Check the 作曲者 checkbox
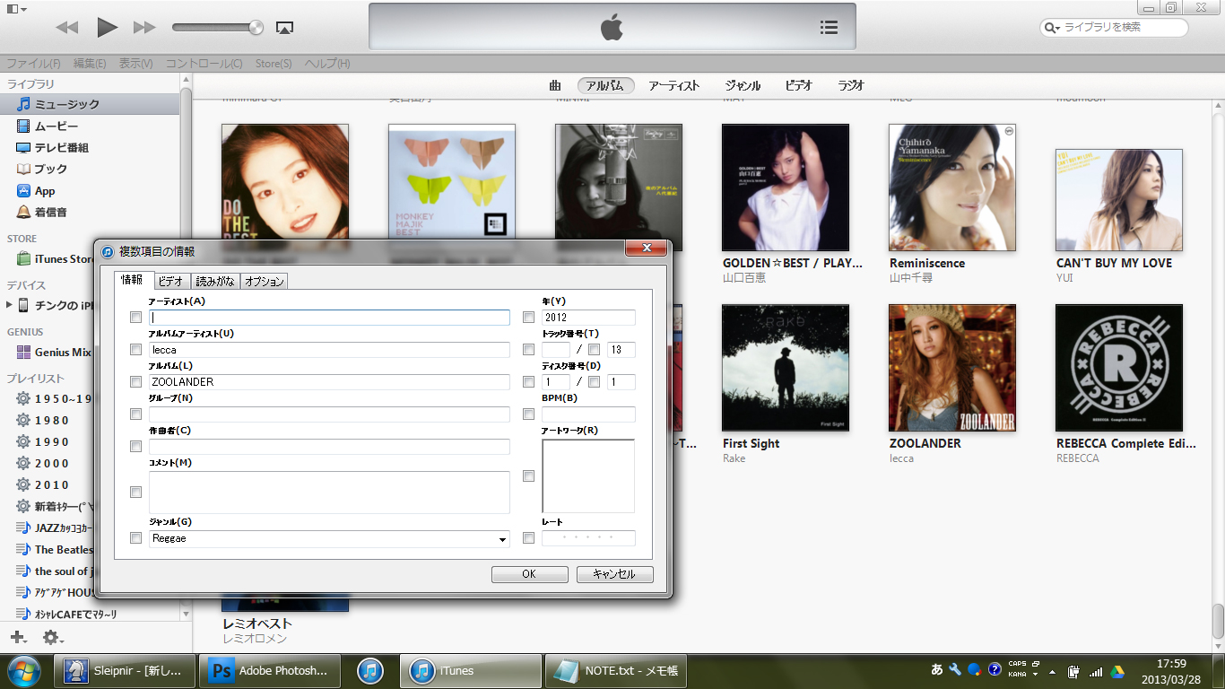 pos(135,447)
